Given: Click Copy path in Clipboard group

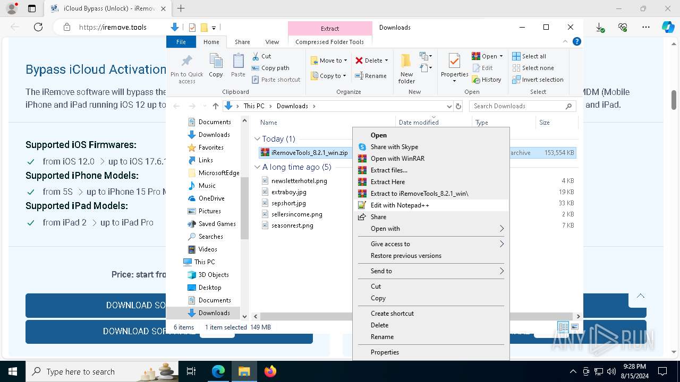Looking at the screenshot, I should coord(270,68).
